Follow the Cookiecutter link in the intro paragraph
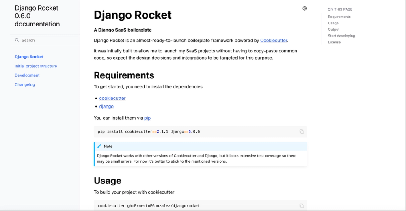The image size is (406, 211). (x=274, y=41)
